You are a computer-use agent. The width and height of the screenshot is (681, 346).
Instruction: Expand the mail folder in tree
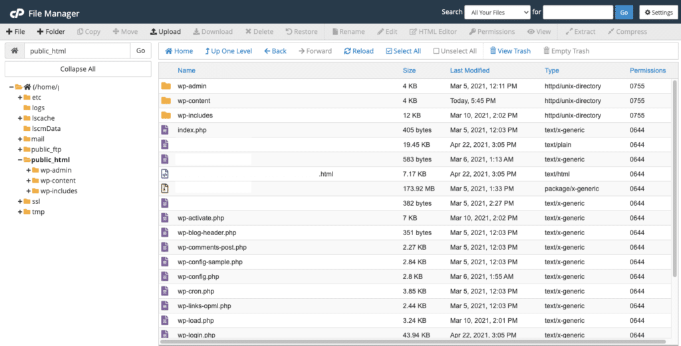point(20,139)
